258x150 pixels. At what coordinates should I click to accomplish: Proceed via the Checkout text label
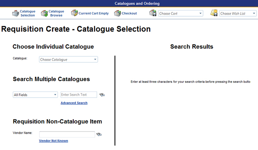pos(129,14)
